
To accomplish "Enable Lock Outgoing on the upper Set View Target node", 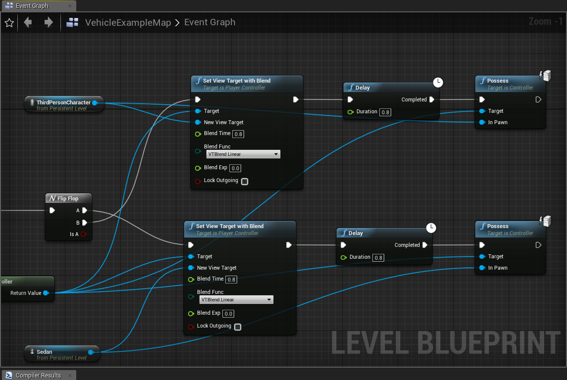I will [x=244, y=181].
